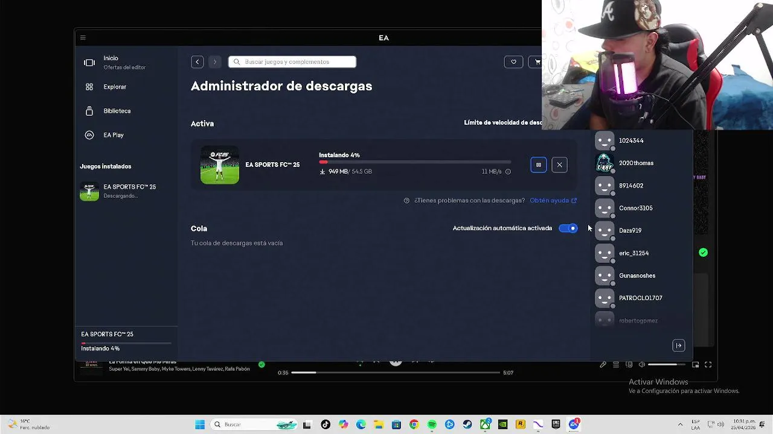
Task: Open the taskbar clock and date
Action: pyautogui.click(x=744, y=424)
